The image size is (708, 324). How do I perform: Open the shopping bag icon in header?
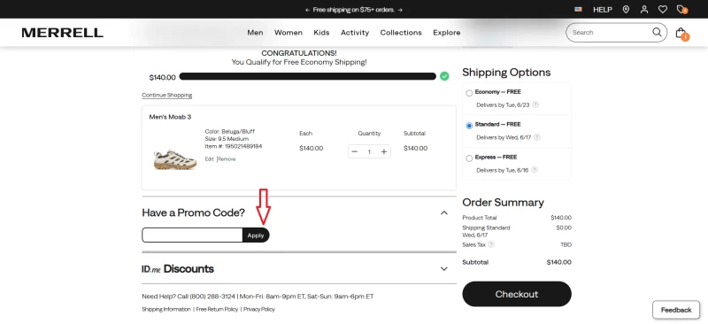pos(681,33)
